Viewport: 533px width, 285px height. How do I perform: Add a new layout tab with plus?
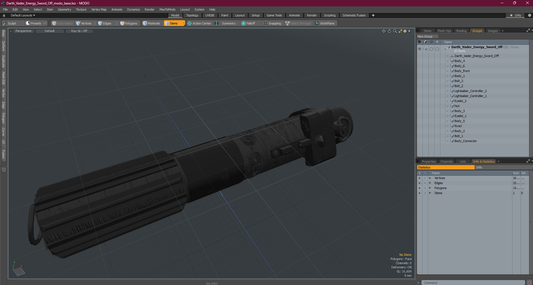373,15
